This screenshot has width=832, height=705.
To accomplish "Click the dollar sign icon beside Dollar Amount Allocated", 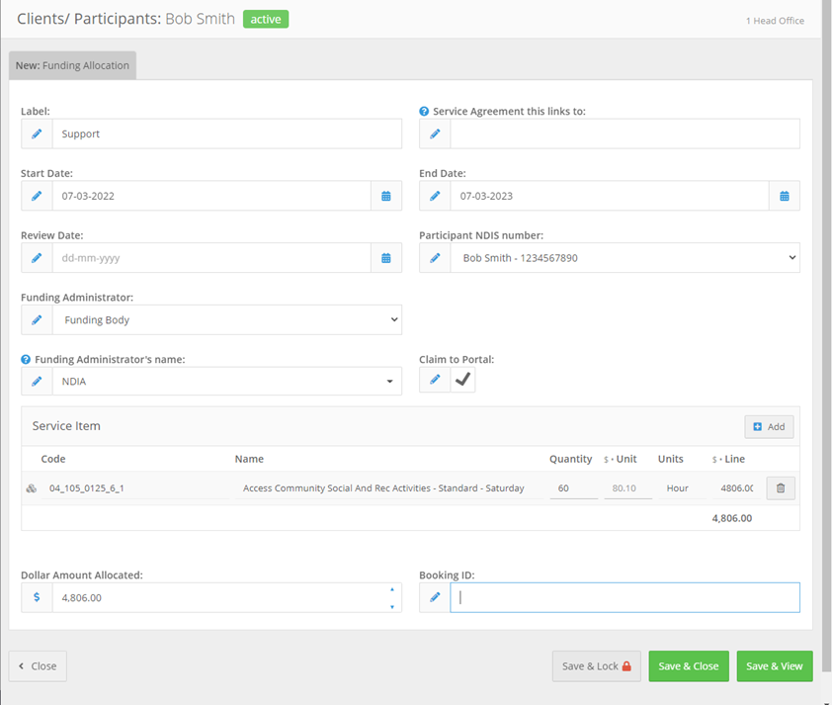I will tap(37, 598).
